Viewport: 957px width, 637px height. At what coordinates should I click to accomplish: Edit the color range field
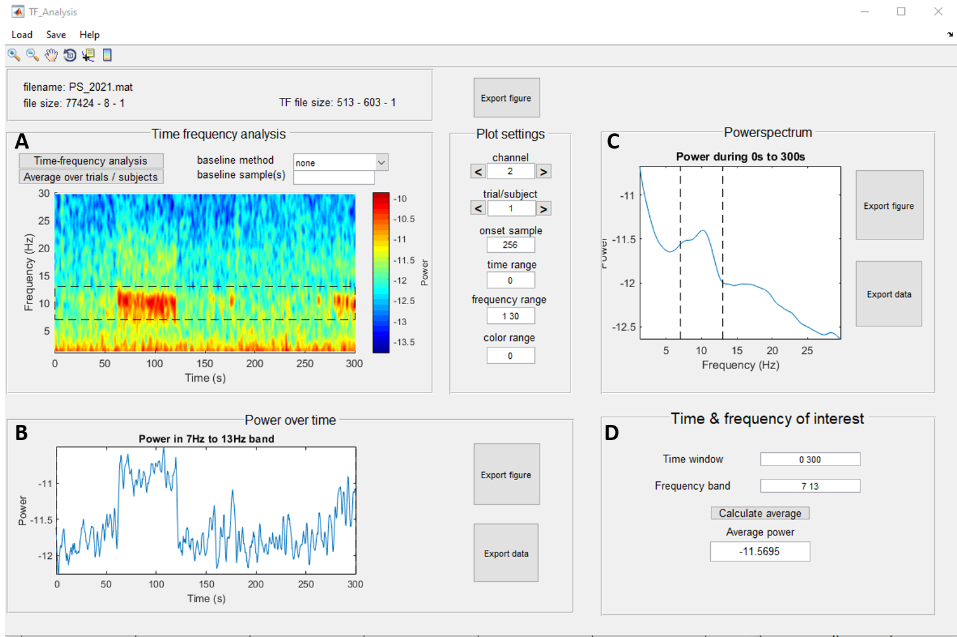pyautogui.click(x=511, y=356)
